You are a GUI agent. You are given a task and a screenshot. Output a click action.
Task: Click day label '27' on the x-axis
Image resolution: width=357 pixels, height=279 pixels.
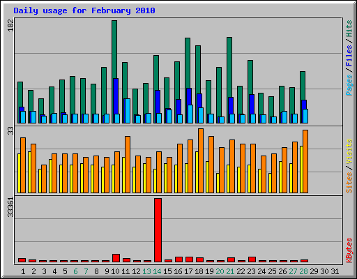(293, 271)
